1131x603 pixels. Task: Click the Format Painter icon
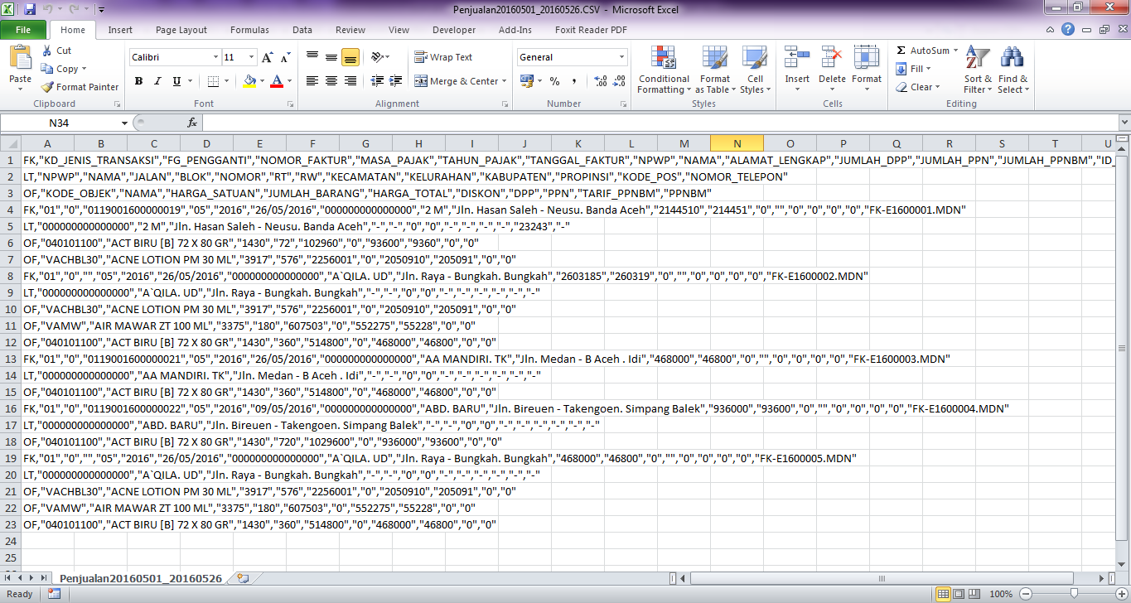coord(49,87)
